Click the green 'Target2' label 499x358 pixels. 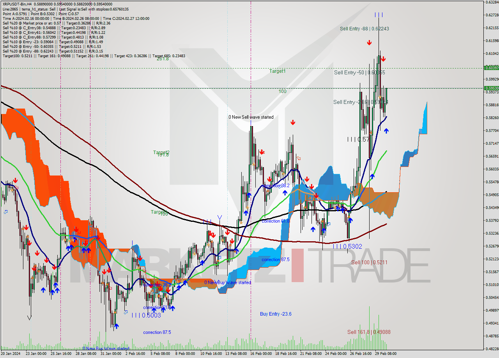point(161,152)
